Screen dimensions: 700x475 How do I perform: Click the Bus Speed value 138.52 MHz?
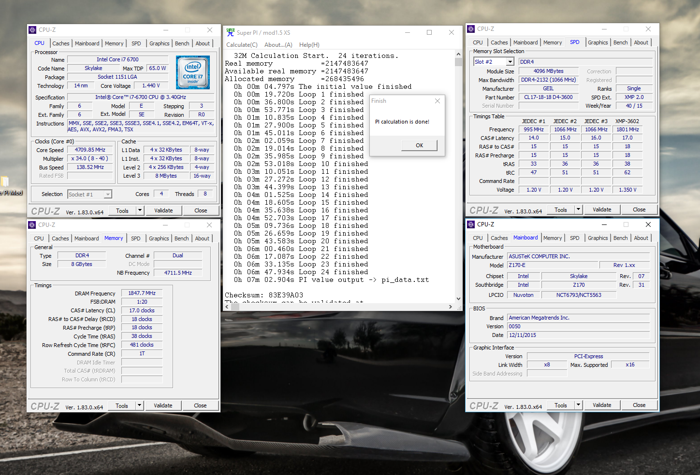point(90,167)
